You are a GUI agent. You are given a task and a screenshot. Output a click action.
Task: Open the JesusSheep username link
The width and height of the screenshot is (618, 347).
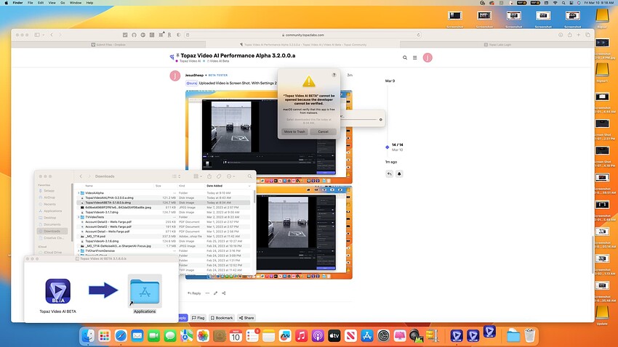[194, 75]
